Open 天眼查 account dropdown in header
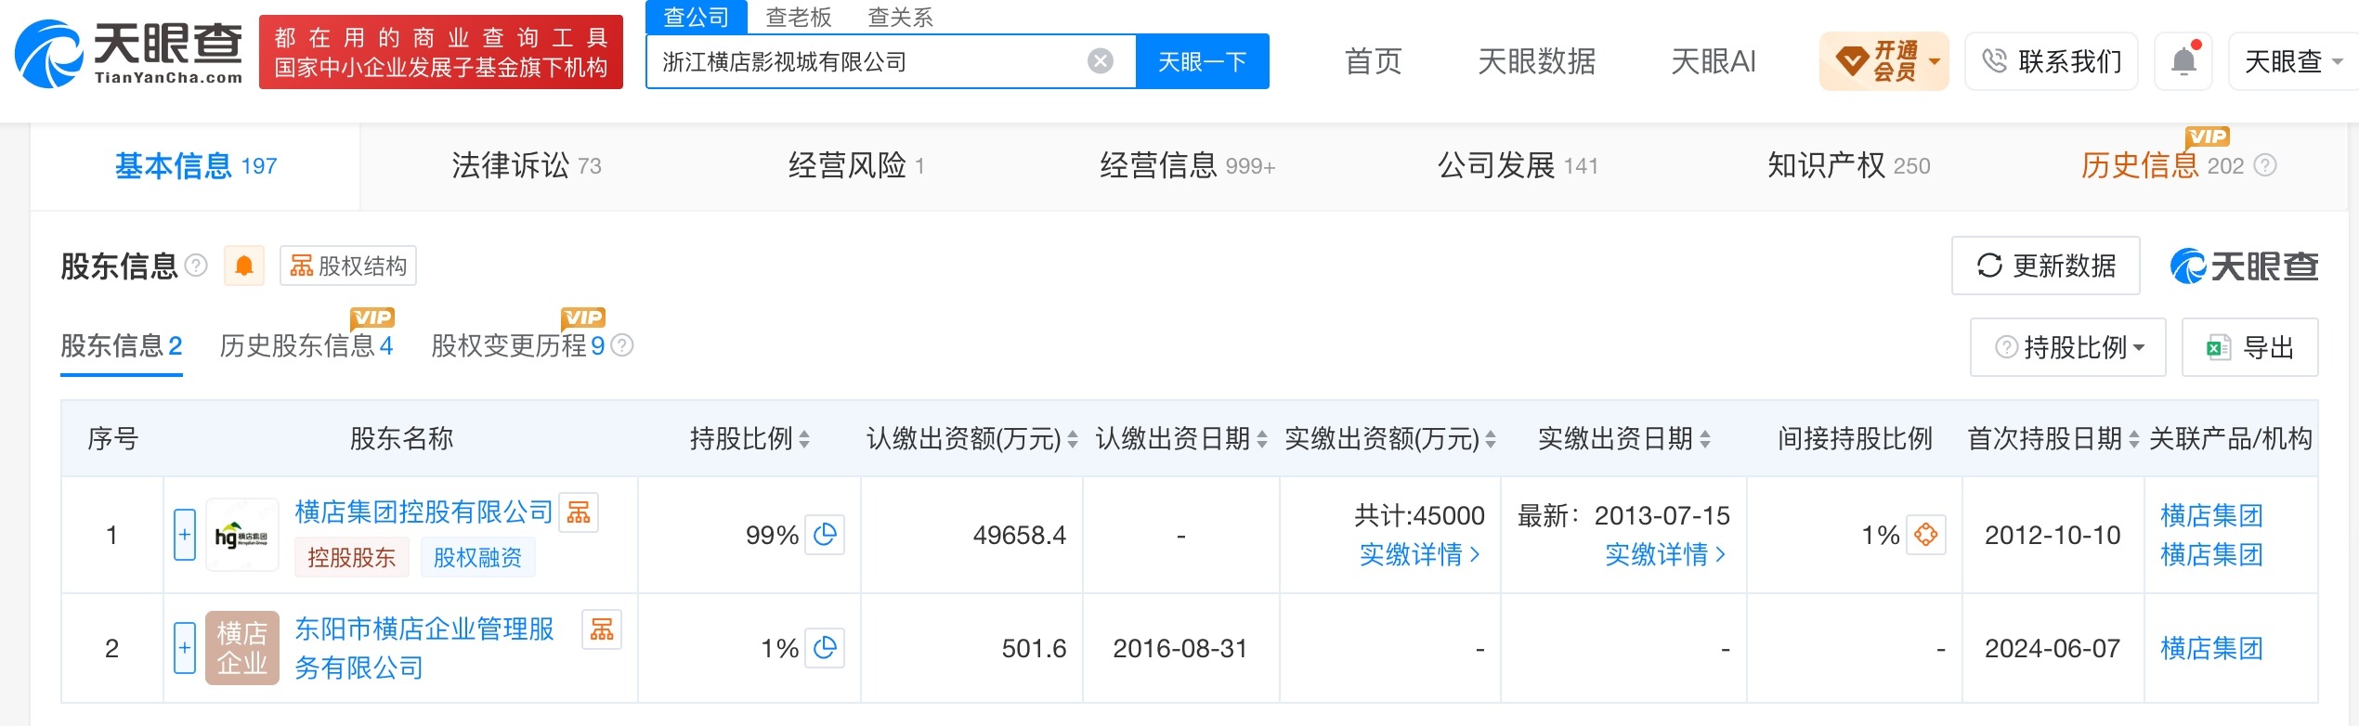This screenshot has width=2359, height=726. (x=2293, y=61)
